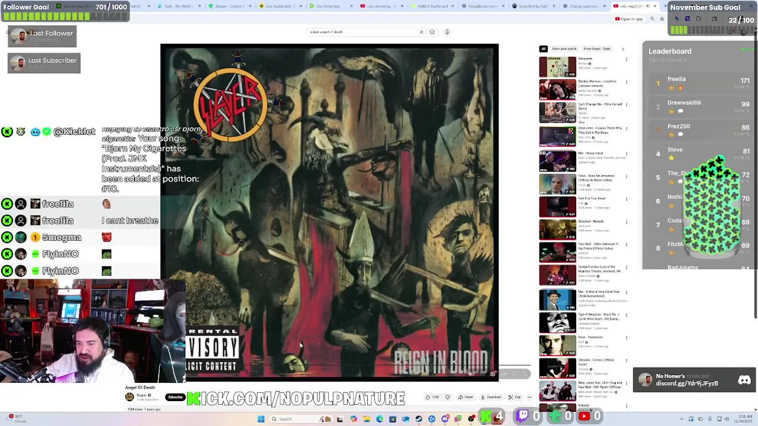Bookmark this page with the star icon

pyautogui.click(x=662, y=19)
